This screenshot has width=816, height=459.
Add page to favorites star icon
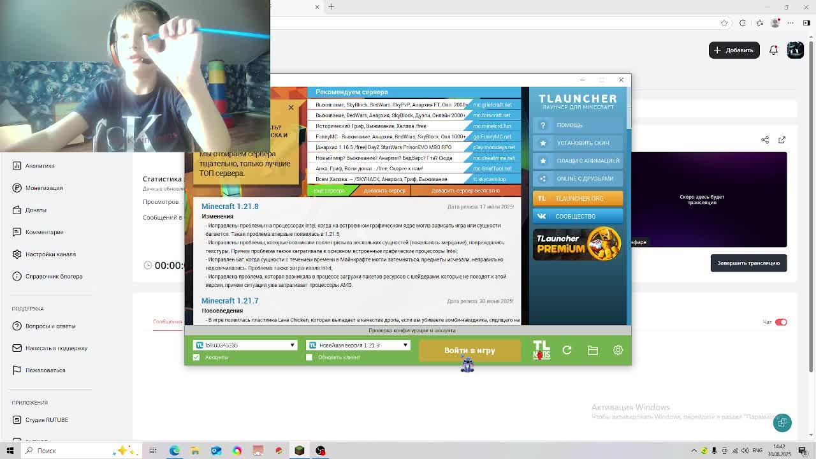724,23
